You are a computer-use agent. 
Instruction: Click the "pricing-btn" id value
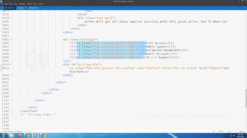(88, 64)
